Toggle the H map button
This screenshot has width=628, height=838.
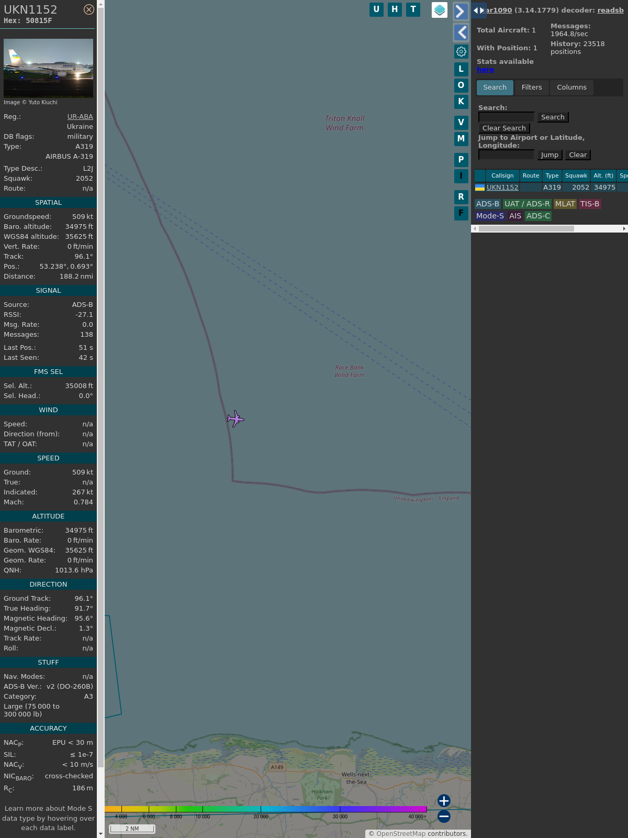[395, 9]
